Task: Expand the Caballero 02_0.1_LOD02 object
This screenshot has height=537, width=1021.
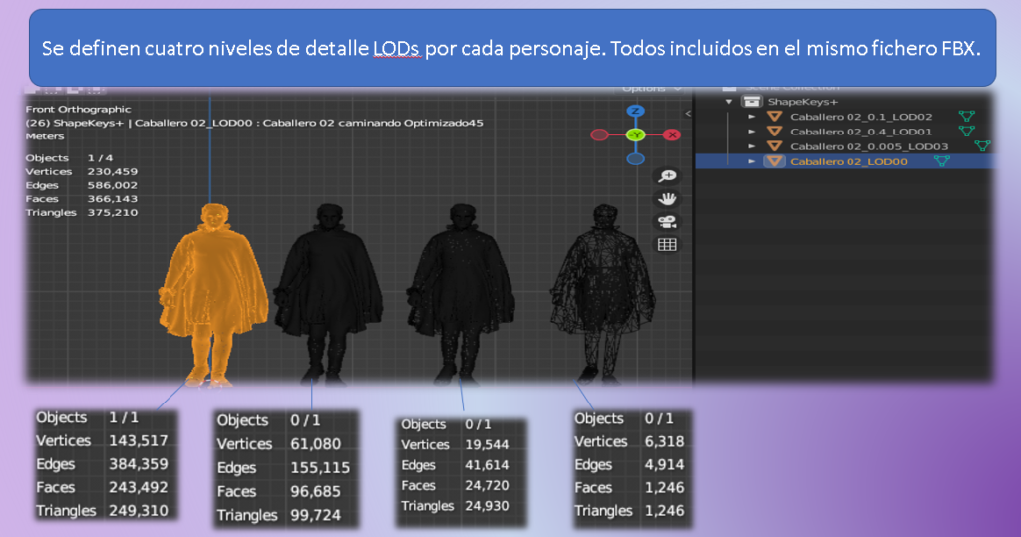Action: [752, 117]
